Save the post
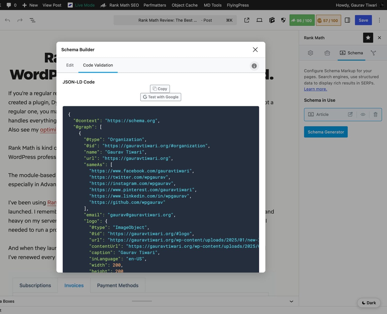Viewport: 387px width, 314px height. click(363, 20)
